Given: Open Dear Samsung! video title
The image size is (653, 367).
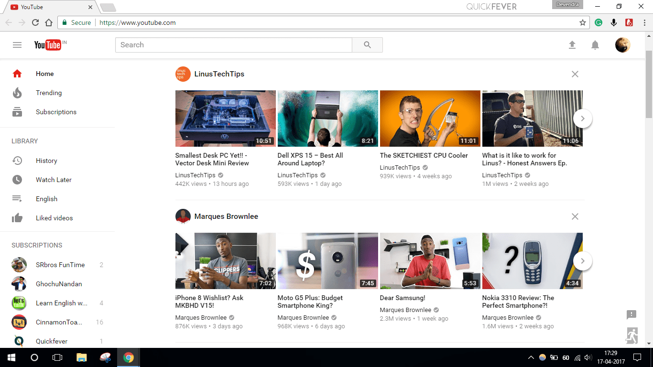Looking at the screenshot, I should click(x=403, y=298).
